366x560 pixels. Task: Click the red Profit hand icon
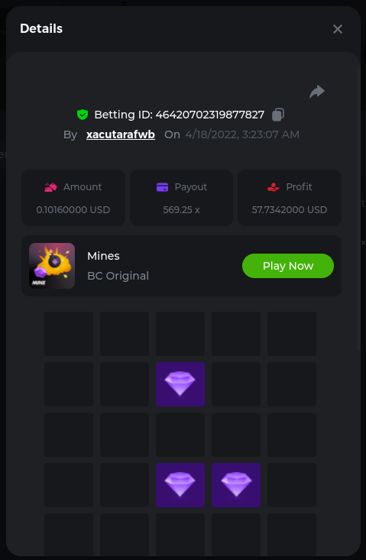click(274, 187)
